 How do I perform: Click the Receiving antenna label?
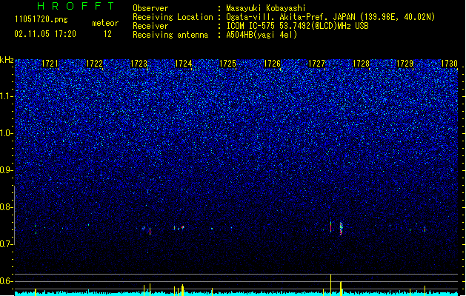pos(170,35)
